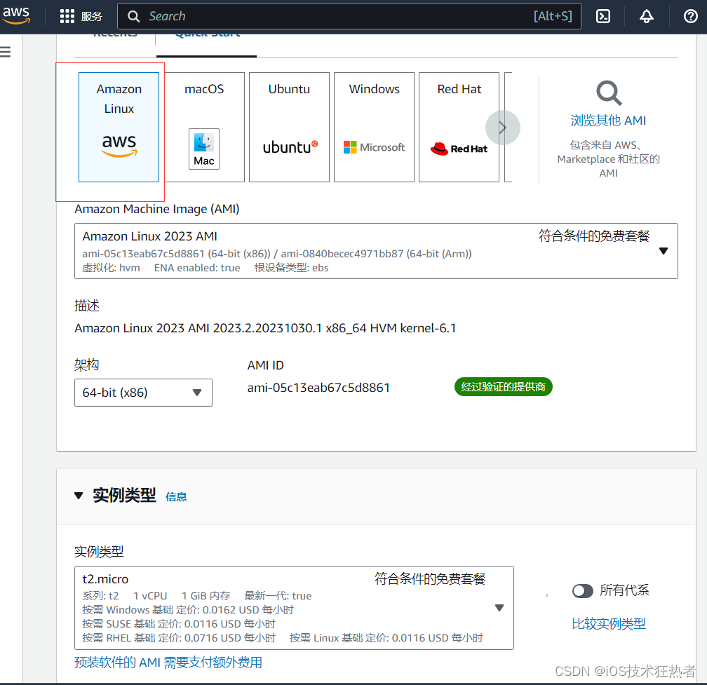Open the services grid menu icon
The width and height of the screenshot is (707, 685).
(67, 16)
